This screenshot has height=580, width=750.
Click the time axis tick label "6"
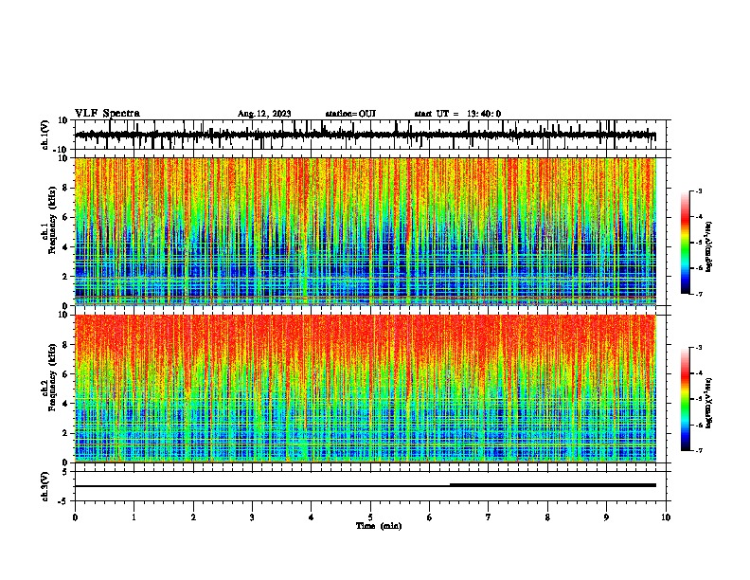(430, 517)
